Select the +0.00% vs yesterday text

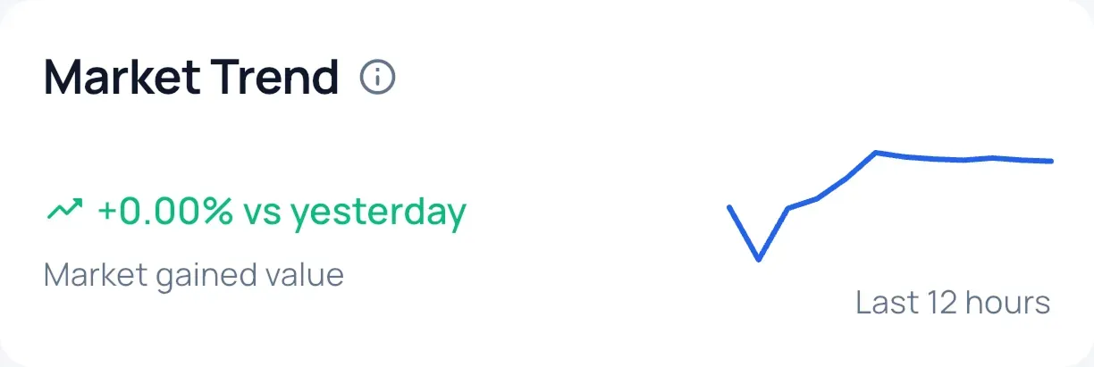click(282, 213)
